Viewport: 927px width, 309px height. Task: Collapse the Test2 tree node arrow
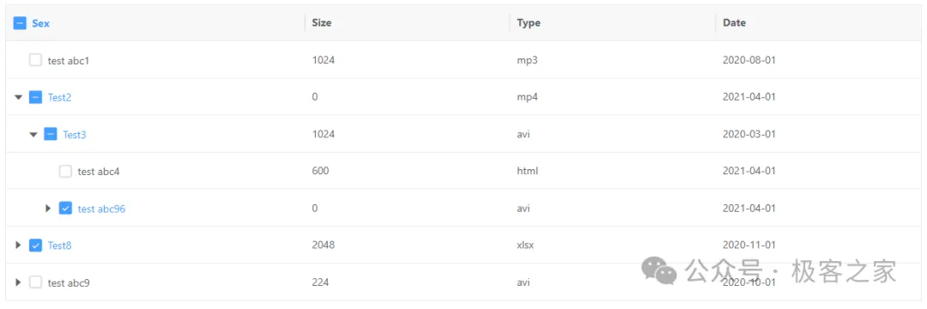19,98
